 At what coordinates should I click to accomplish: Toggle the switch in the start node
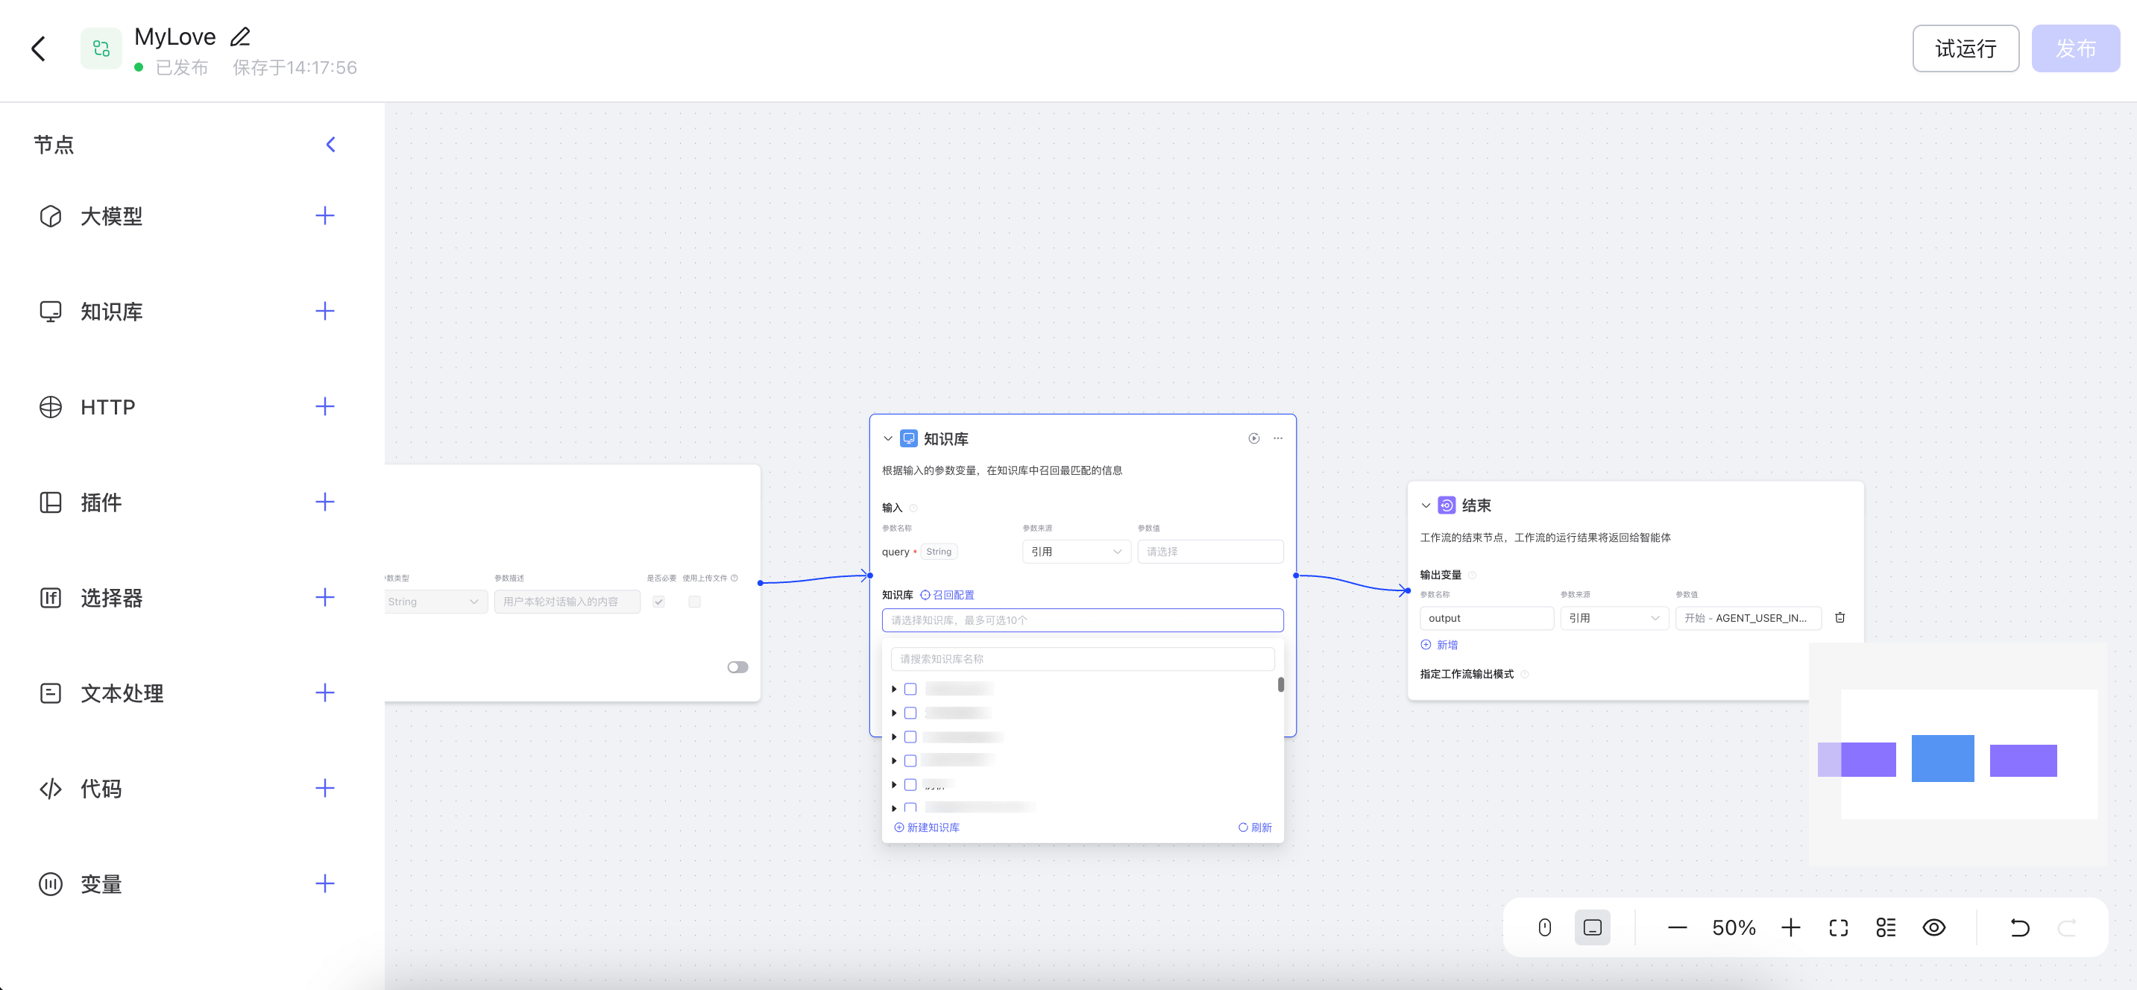click(737, 667)
